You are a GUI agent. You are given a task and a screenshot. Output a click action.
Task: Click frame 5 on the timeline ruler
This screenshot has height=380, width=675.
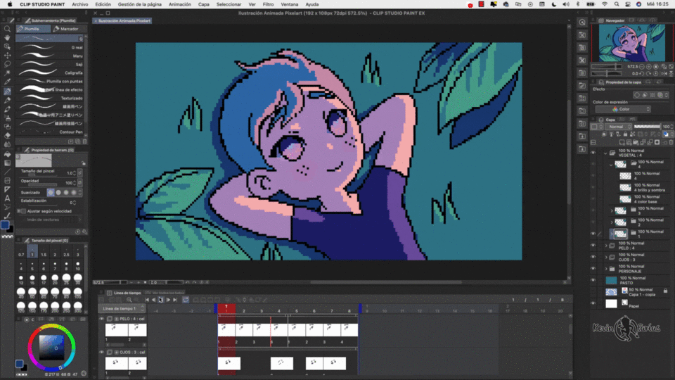coord(296,310)
